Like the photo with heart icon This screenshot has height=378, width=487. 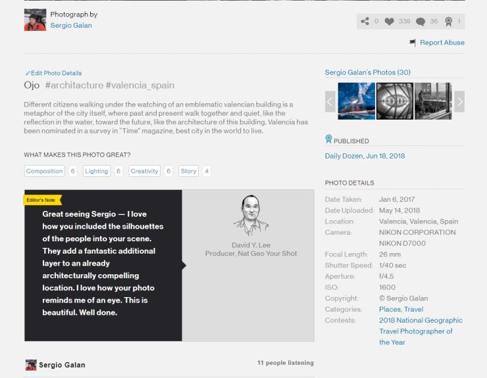click(x=389, y=22)
